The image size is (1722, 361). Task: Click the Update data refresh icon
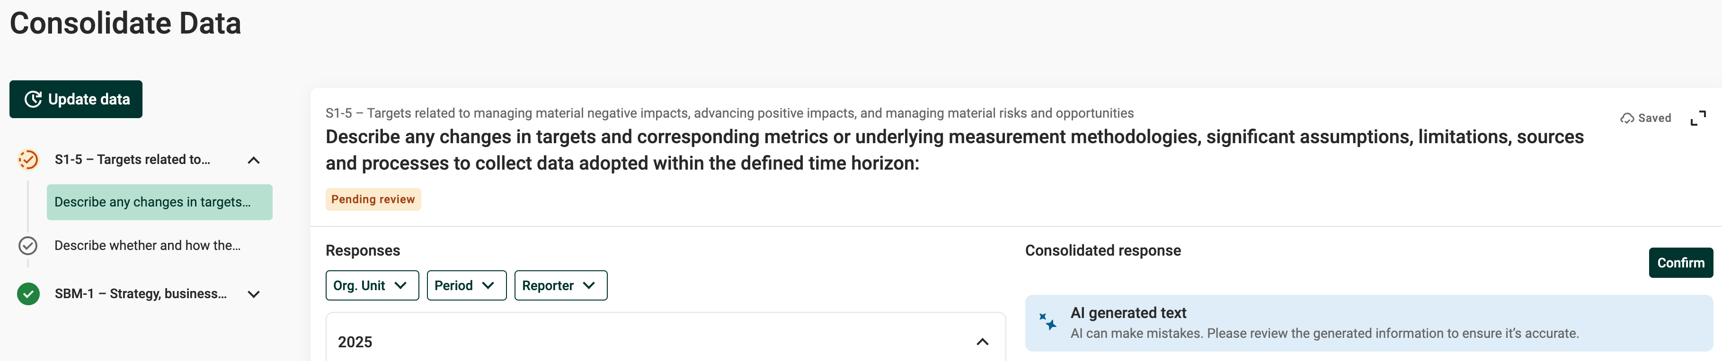(x=34, y=99)
